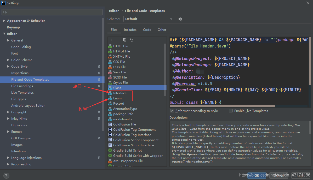Enable Live Templates checkbox
Screen dimensions: 313x180
(x=231, y=111)
